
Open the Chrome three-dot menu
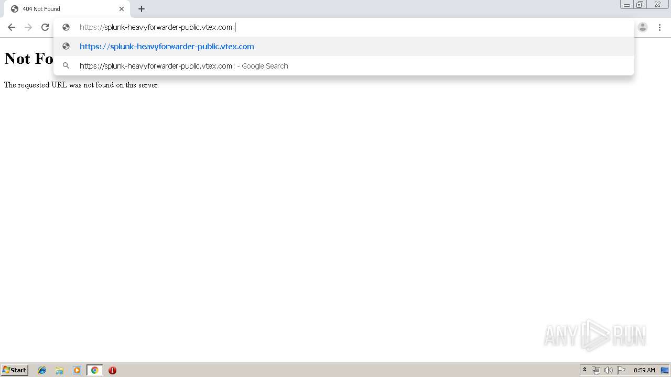click(x=659, y=27)
